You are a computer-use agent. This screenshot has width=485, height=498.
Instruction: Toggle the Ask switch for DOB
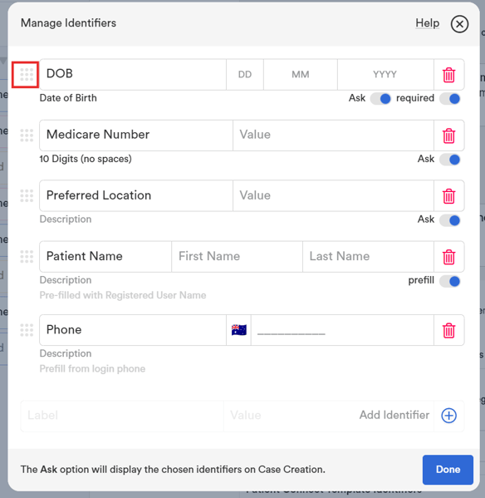(x=380, y=99)
